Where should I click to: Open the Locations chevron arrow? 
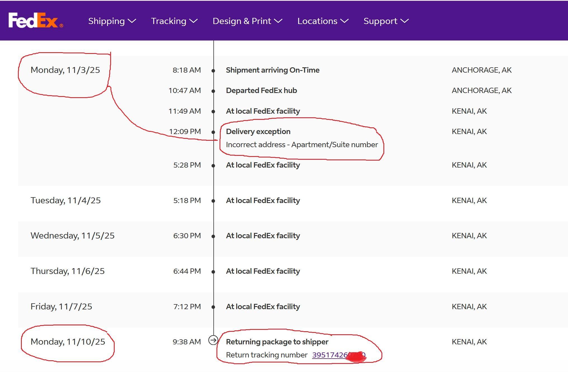pyautogui.click(x=344, y=21)
